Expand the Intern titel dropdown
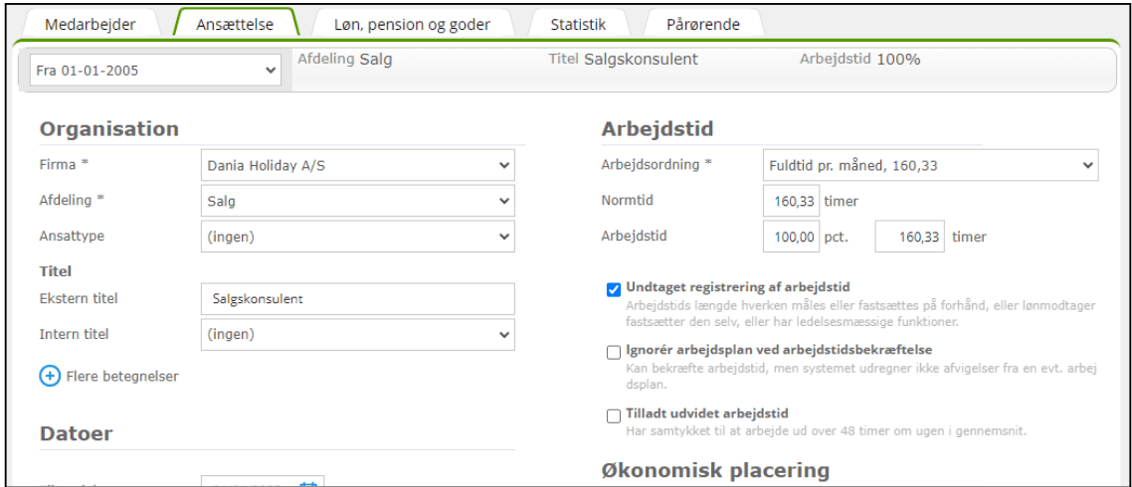 pos(358,334)
